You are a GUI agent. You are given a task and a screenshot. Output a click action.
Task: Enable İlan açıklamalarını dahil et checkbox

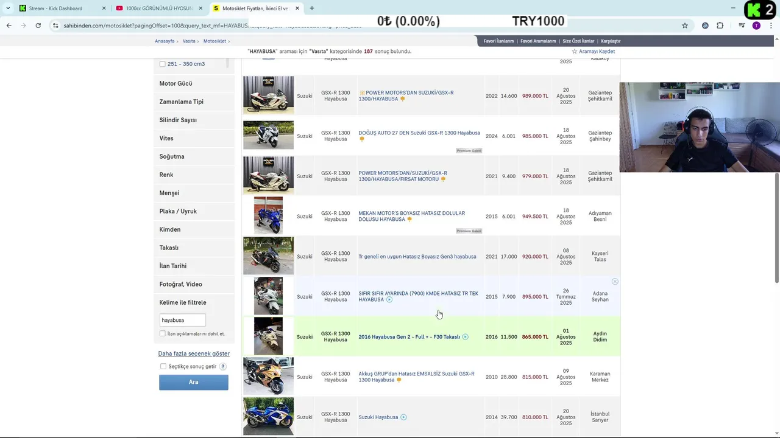tap(163, 333)
